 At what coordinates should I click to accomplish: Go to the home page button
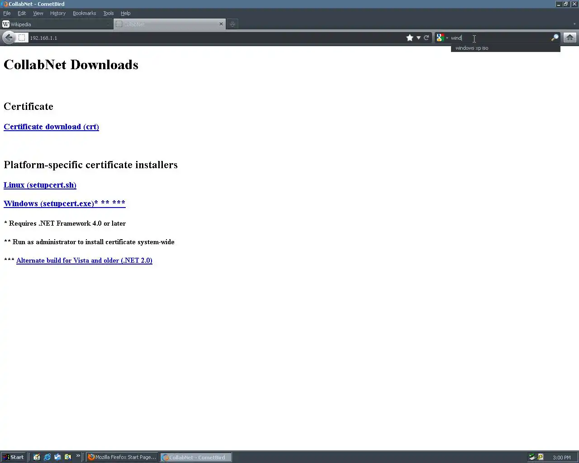click(x=570, y=38)
